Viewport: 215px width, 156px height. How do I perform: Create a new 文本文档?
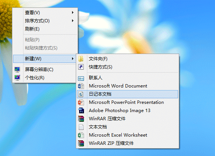(128, 127)
